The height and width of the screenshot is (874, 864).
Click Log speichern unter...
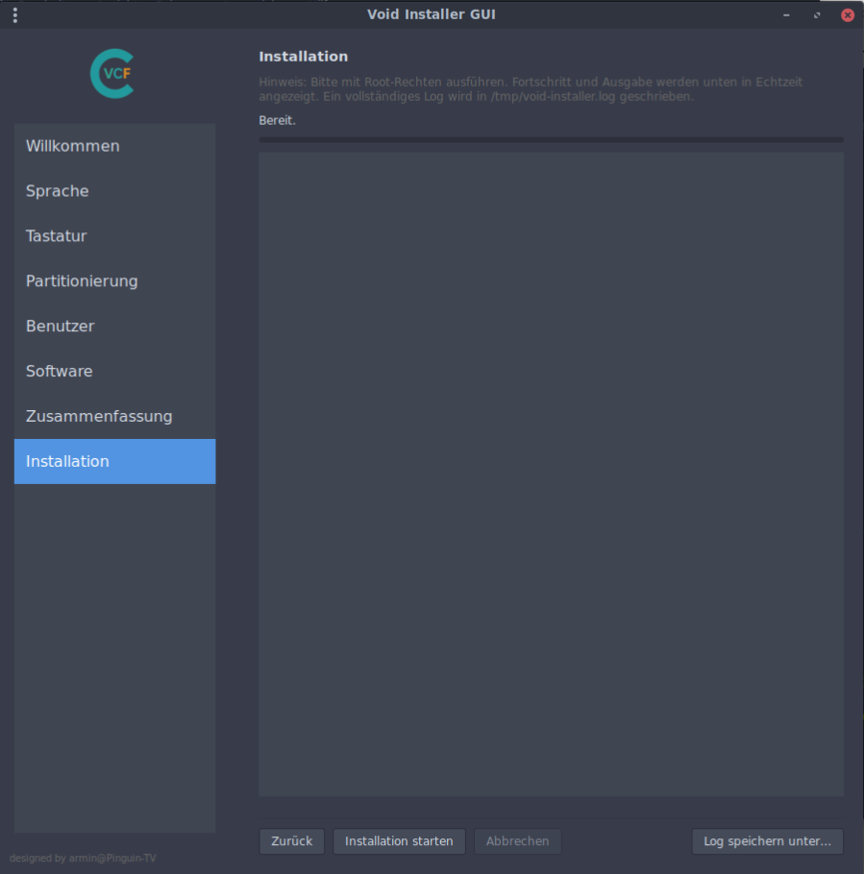click(x=767, y=841)
